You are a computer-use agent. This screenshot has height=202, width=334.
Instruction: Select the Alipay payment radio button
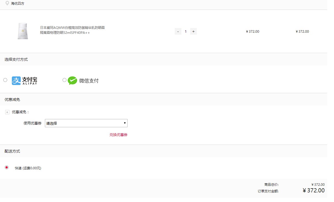tap(5, 80)
